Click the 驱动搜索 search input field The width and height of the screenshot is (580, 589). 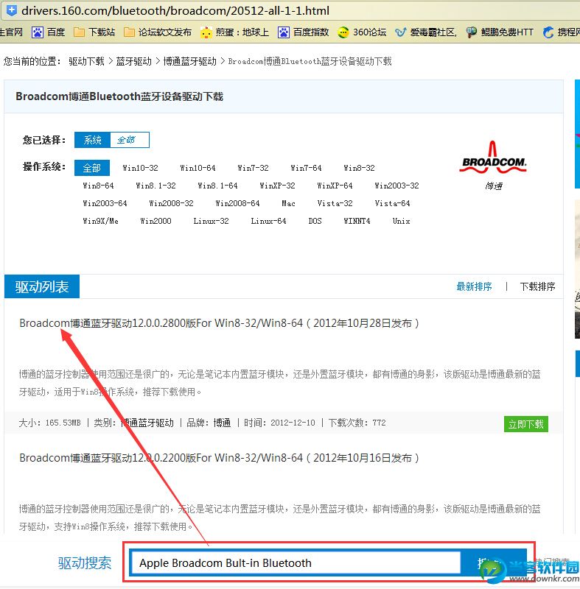pos(295,562)
